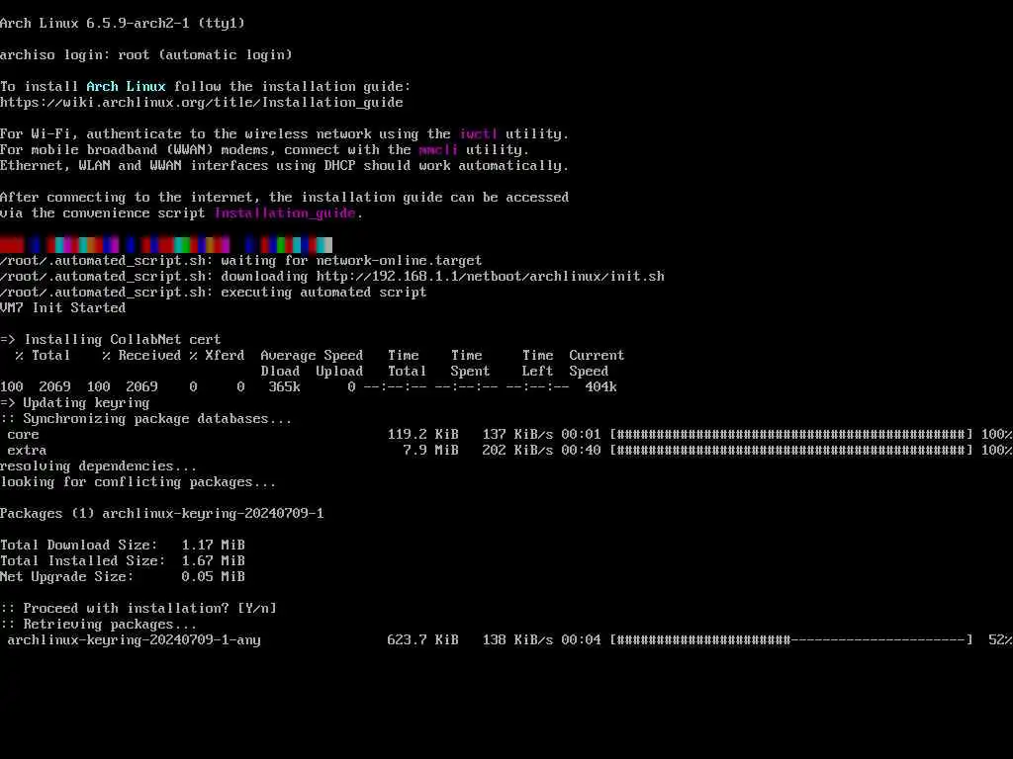Click 'Installing CollabNet cert' line
Viewport: 1013px width, 759px height.
click(x=111, y=340)
